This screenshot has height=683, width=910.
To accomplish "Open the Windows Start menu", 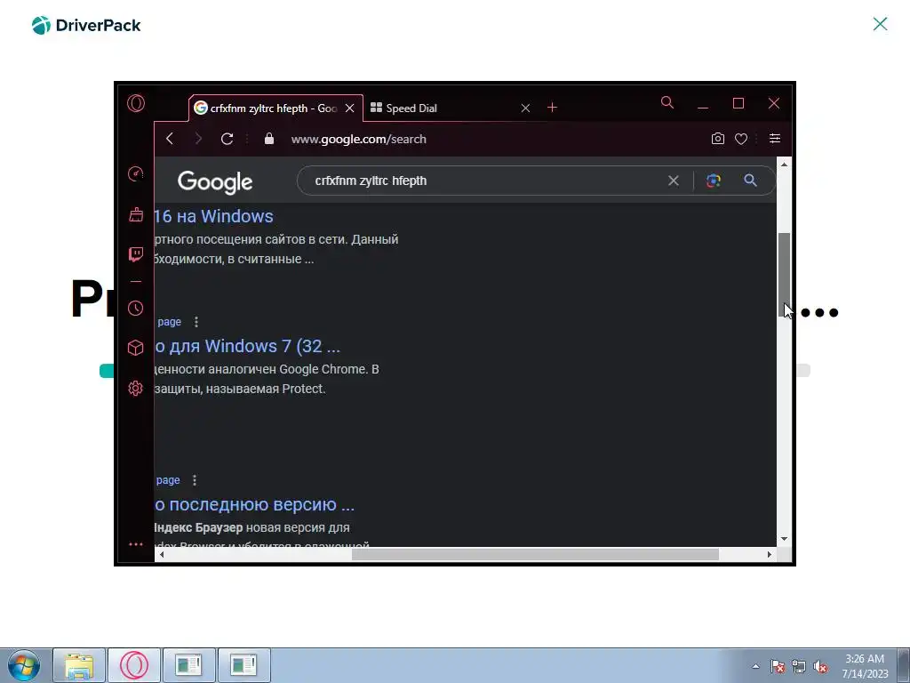I will click(x=24, y=665).
